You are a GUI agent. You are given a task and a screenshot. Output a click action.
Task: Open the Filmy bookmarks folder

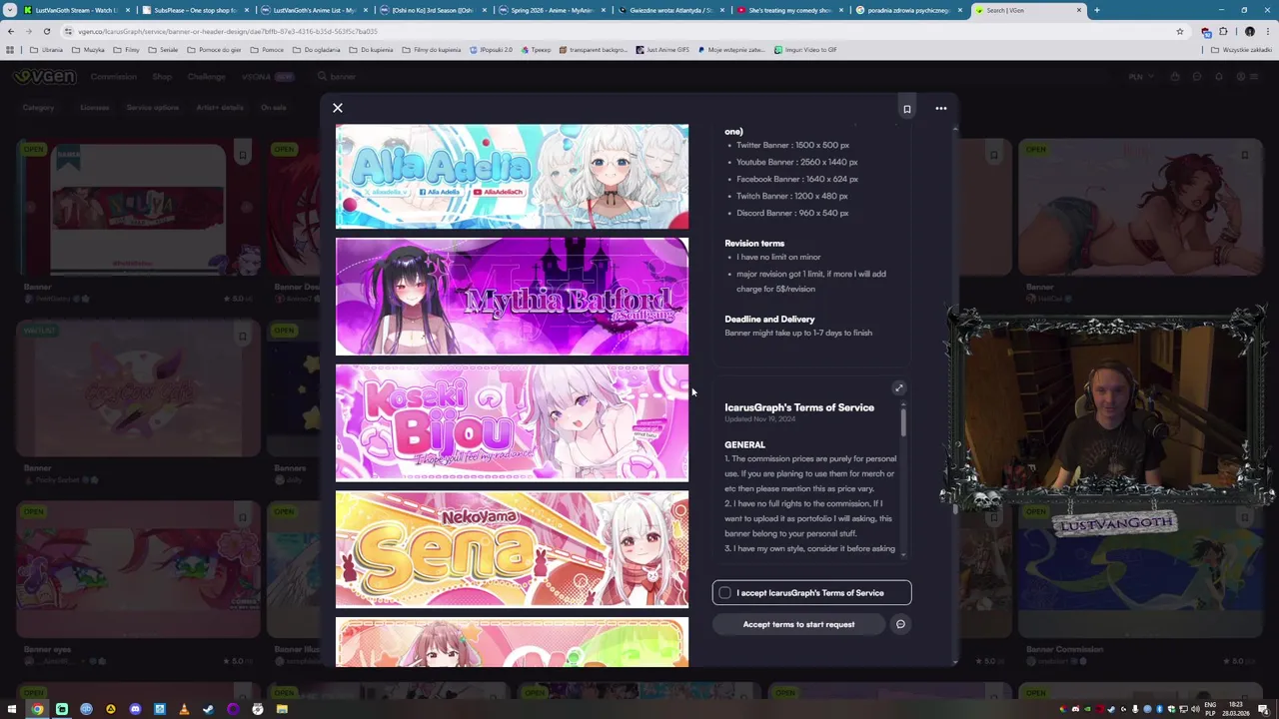click(126, 50)
